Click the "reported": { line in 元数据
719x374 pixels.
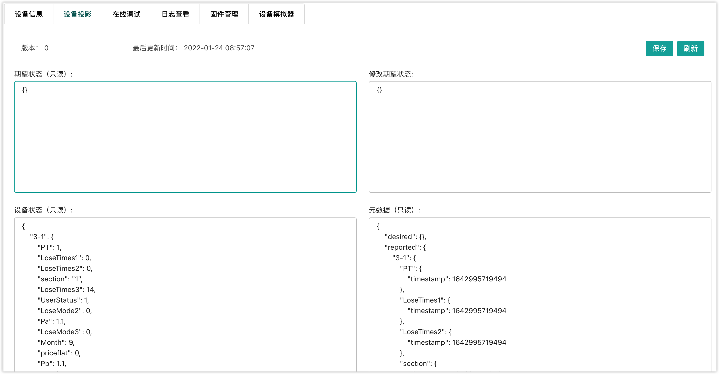[405, 247]
